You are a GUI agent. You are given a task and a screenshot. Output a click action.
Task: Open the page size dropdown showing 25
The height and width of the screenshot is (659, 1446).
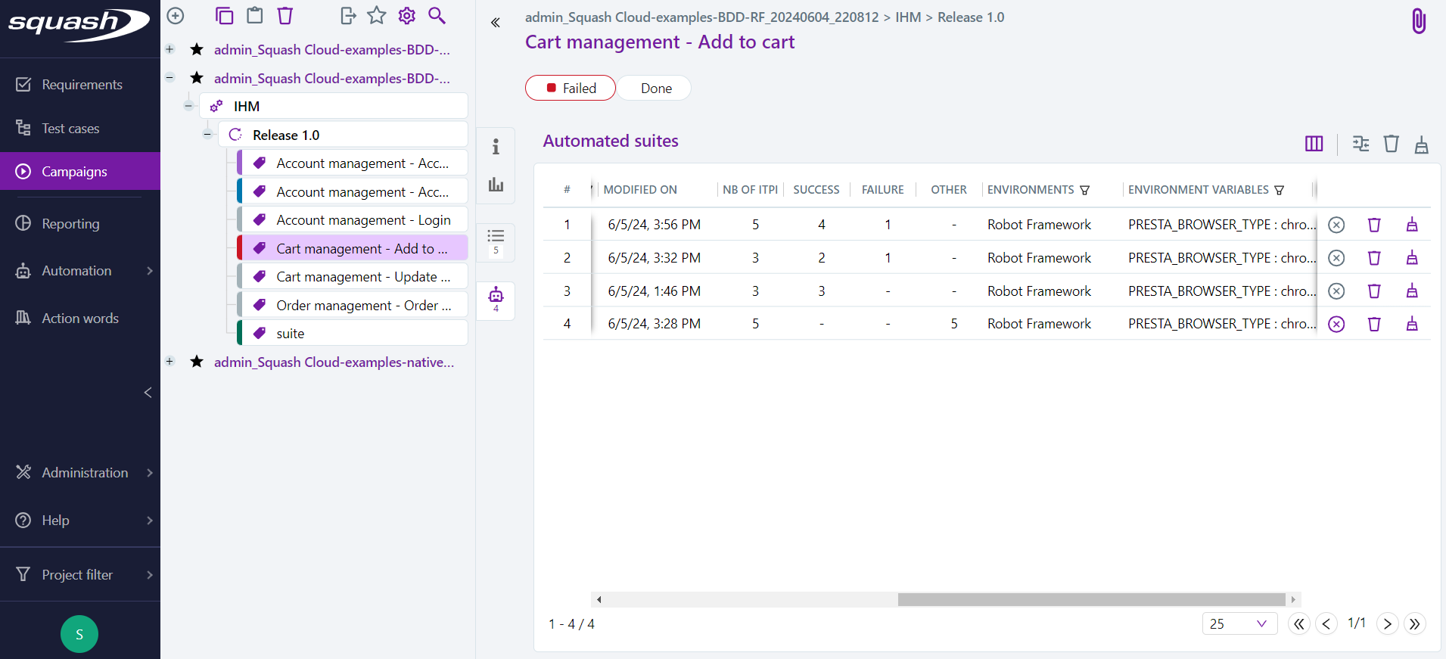(x=1239, y=624)
